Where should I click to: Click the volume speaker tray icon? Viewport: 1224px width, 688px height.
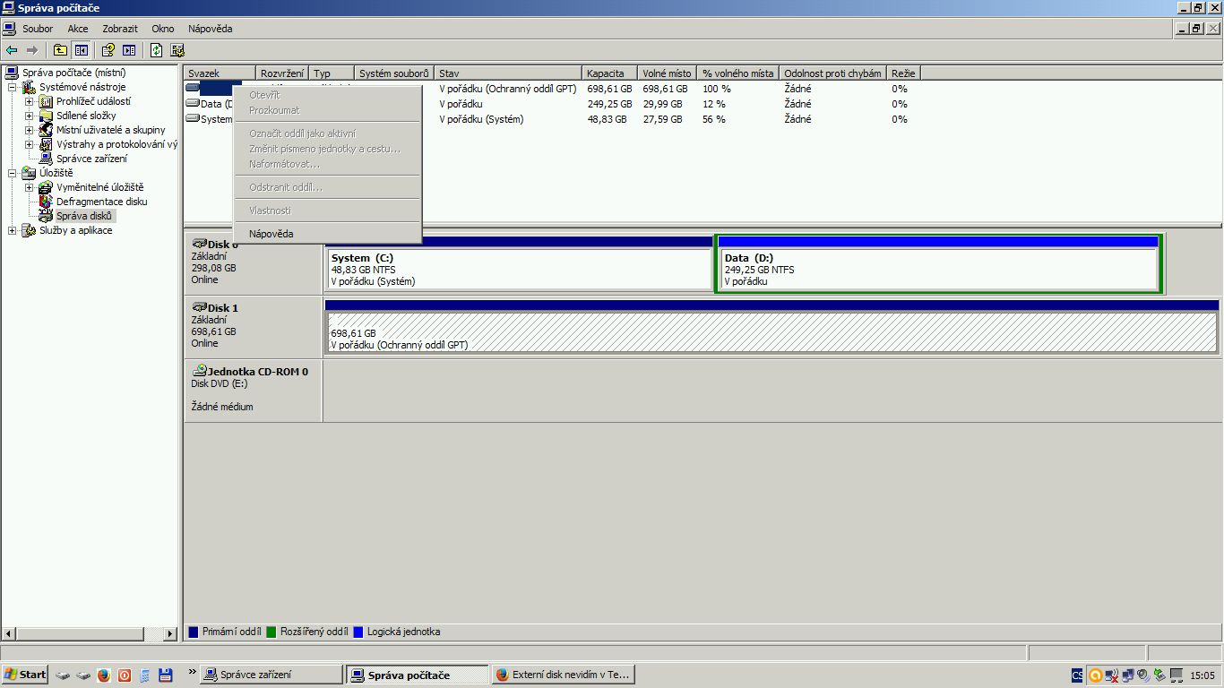click(x=1142, y=675)
